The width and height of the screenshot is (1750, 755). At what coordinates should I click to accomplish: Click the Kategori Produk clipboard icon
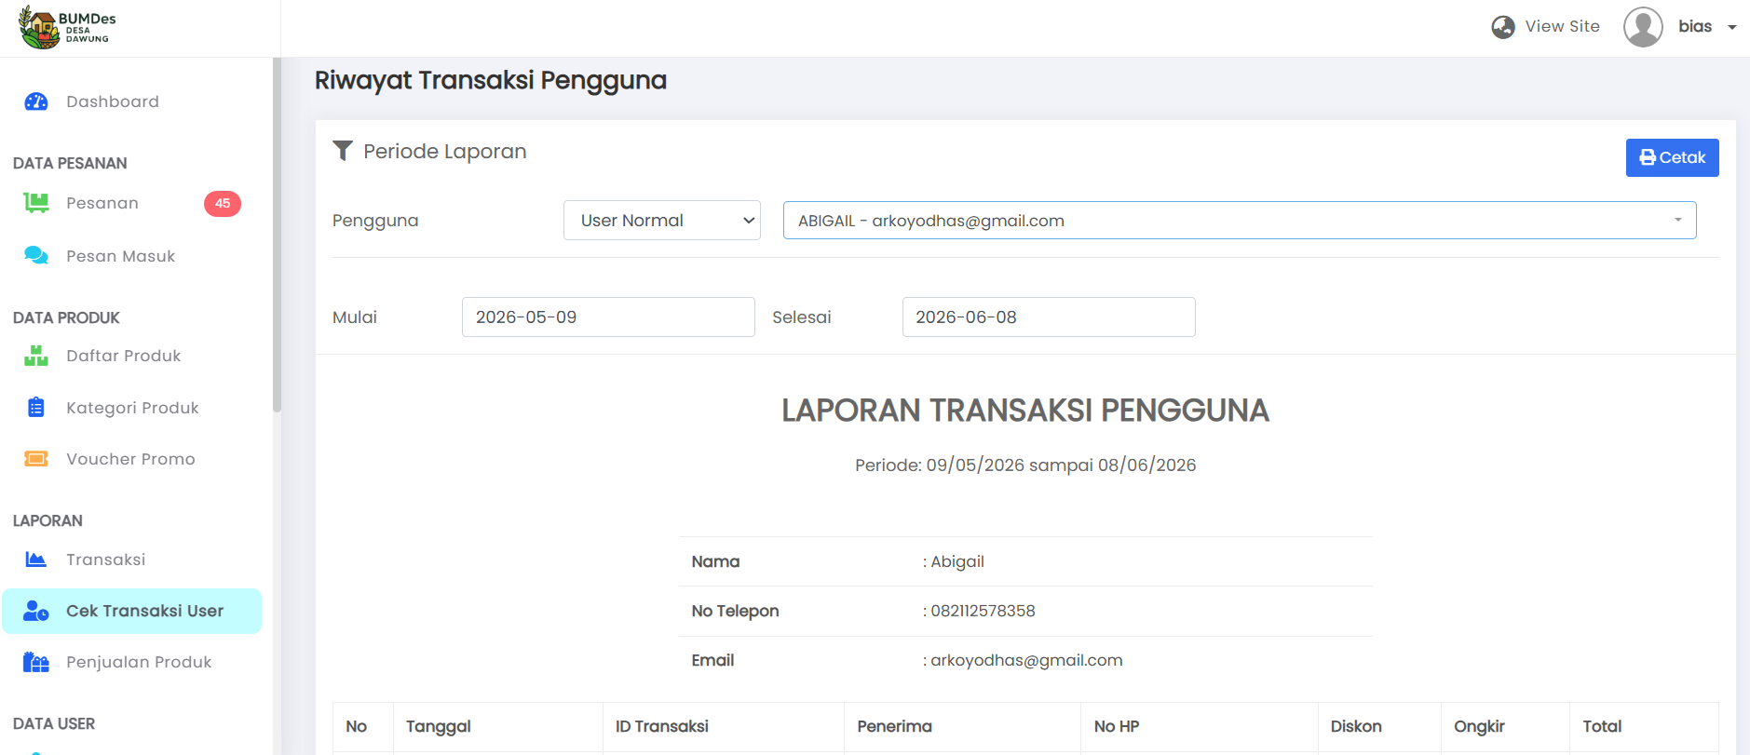[x=36, y=407]
